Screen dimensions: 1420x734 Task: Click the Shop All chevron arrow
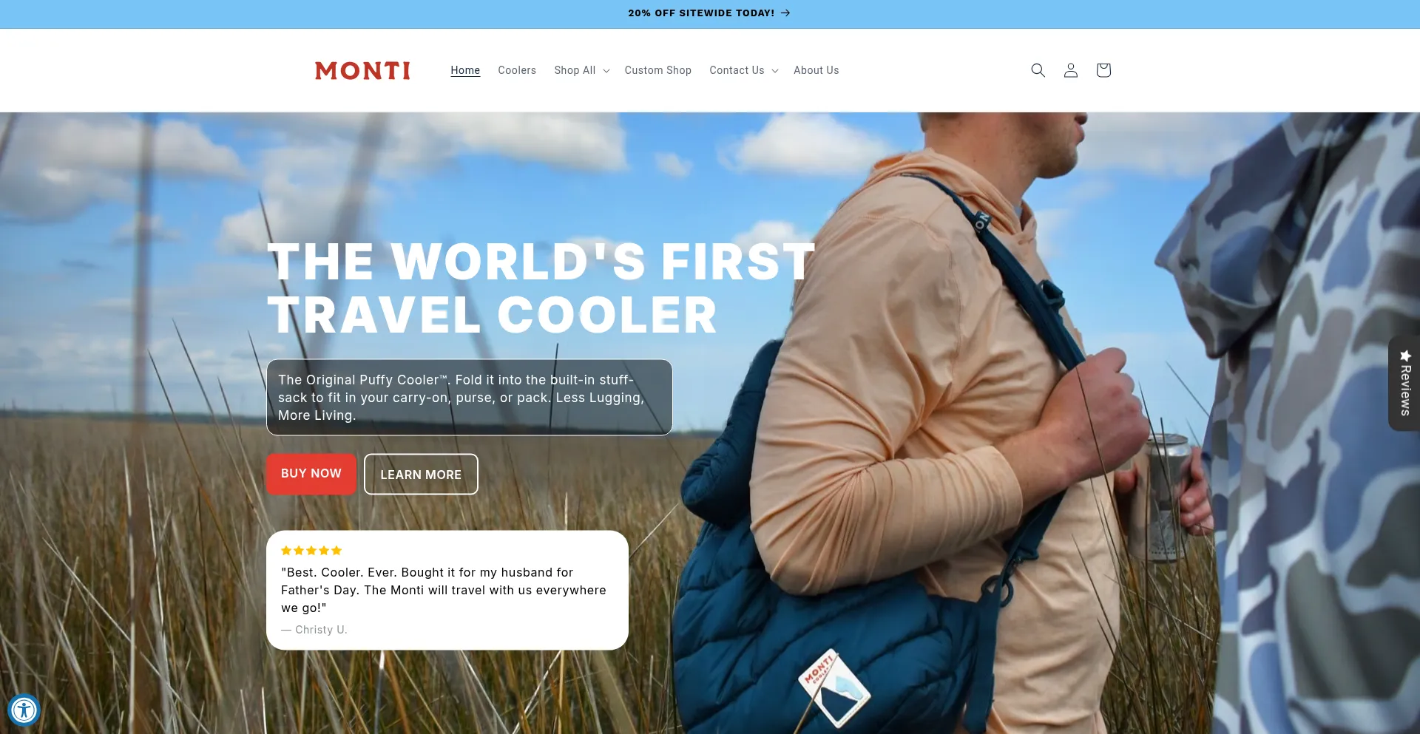tap(606, 71)
